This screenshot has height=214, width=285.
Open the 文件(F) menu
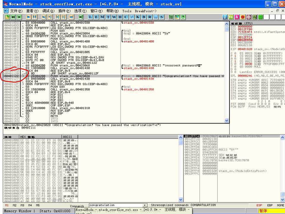pos(16,11)
